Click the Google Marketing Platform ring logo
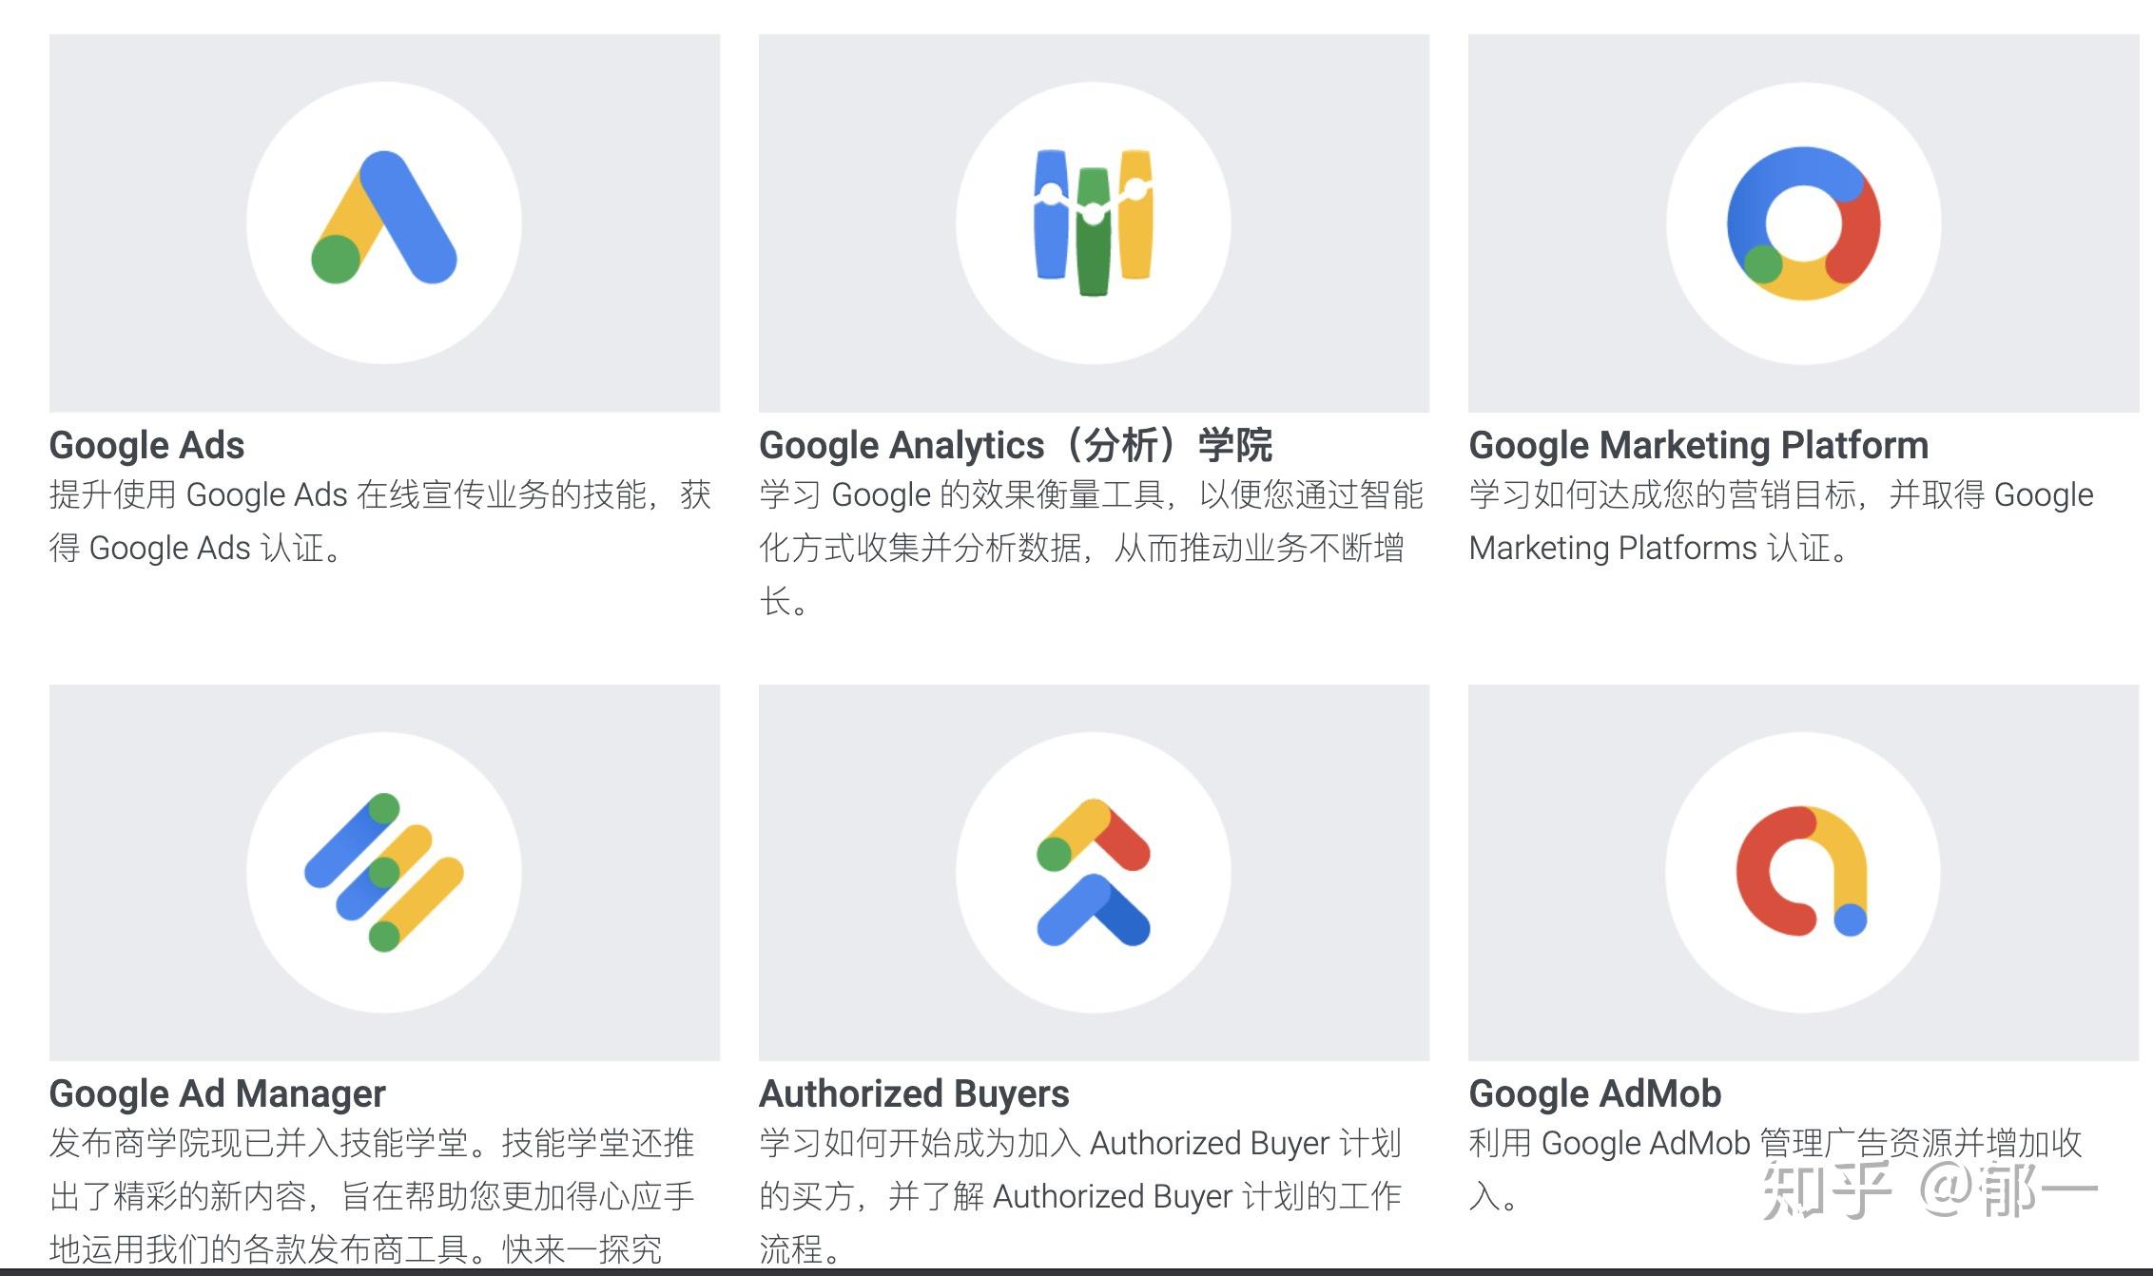 pos(1803,223)
